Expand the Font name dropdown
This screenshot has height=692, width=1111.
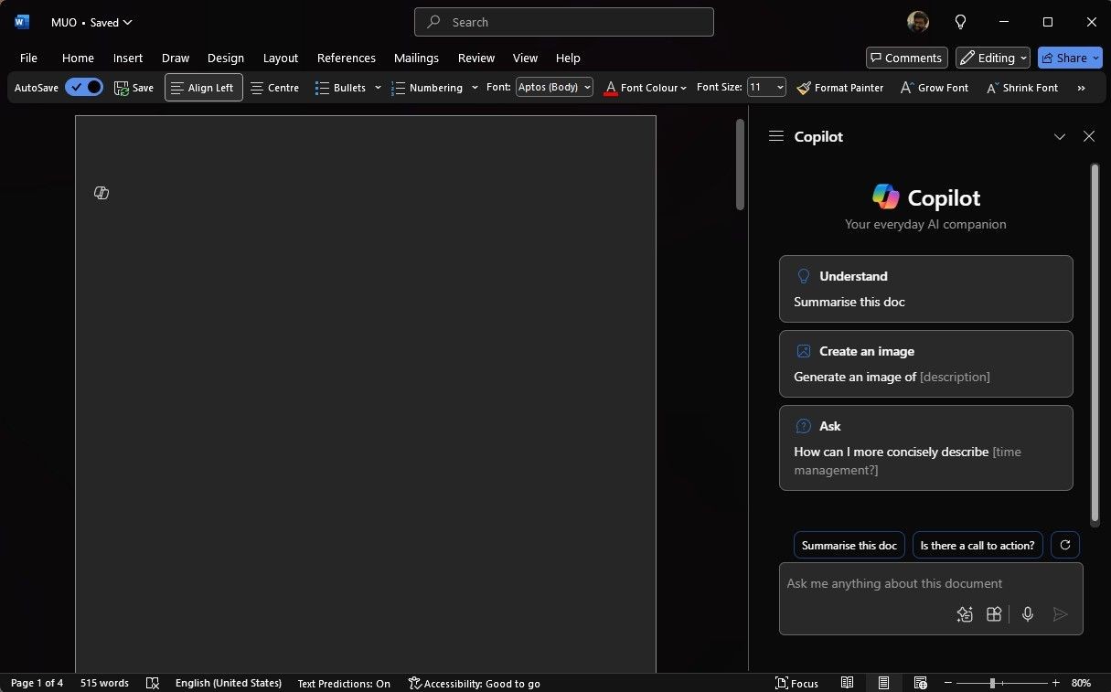[586, 88]
